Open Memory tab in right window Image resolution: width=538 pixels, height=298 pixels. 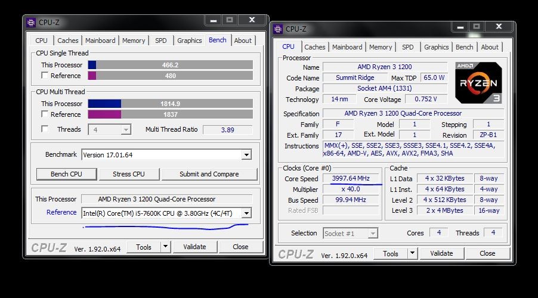coord(381,47)
